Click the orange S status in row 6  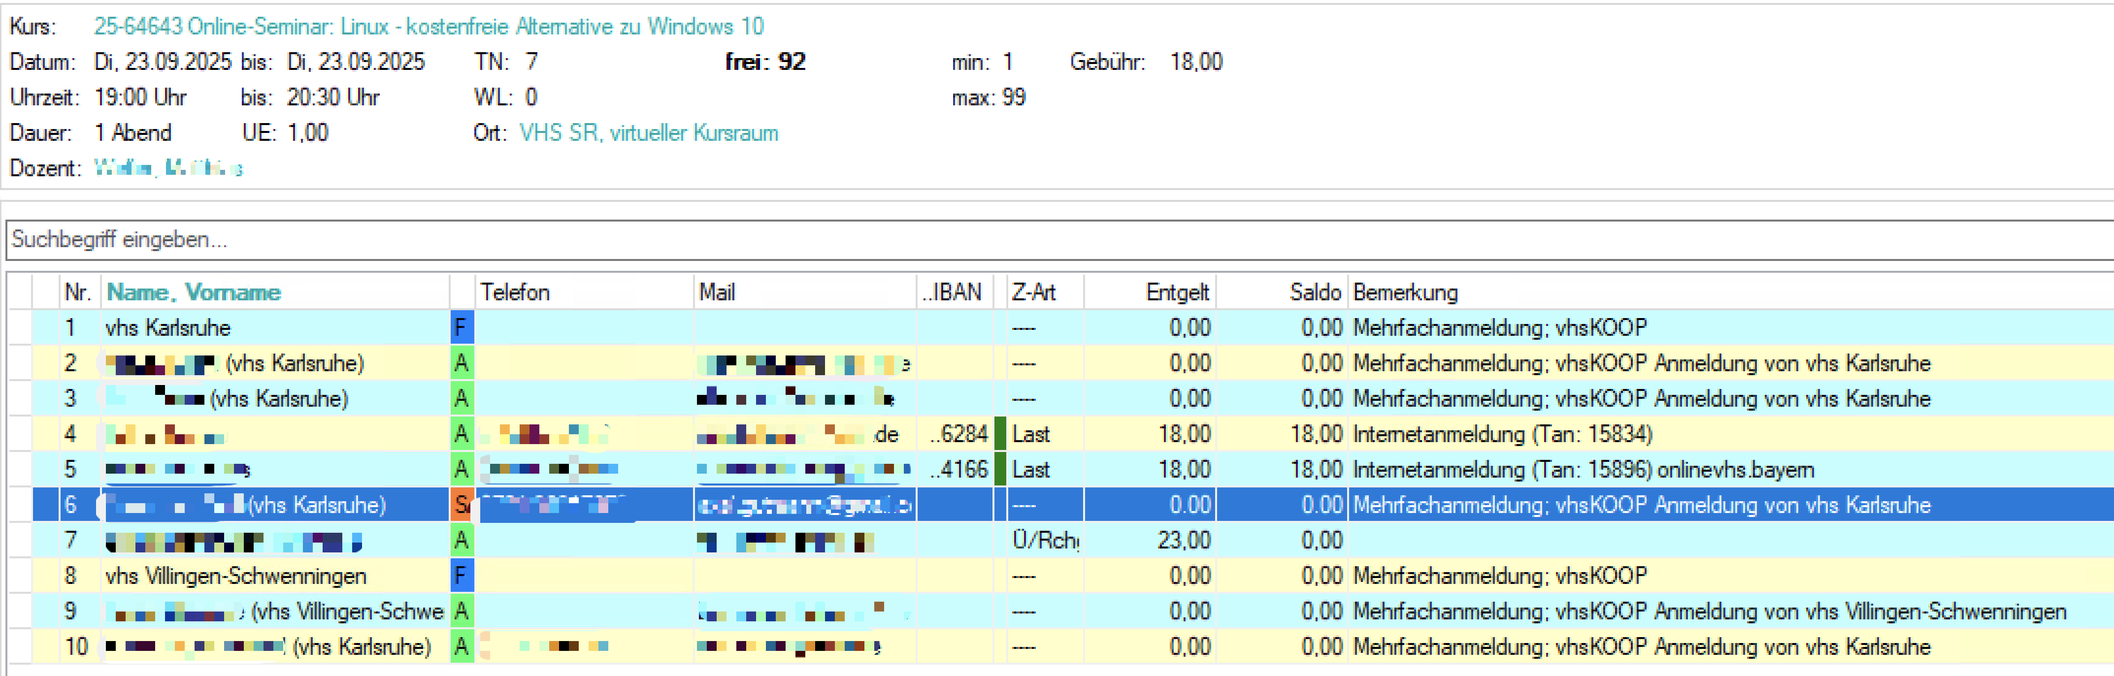click(x=461, y=505)
